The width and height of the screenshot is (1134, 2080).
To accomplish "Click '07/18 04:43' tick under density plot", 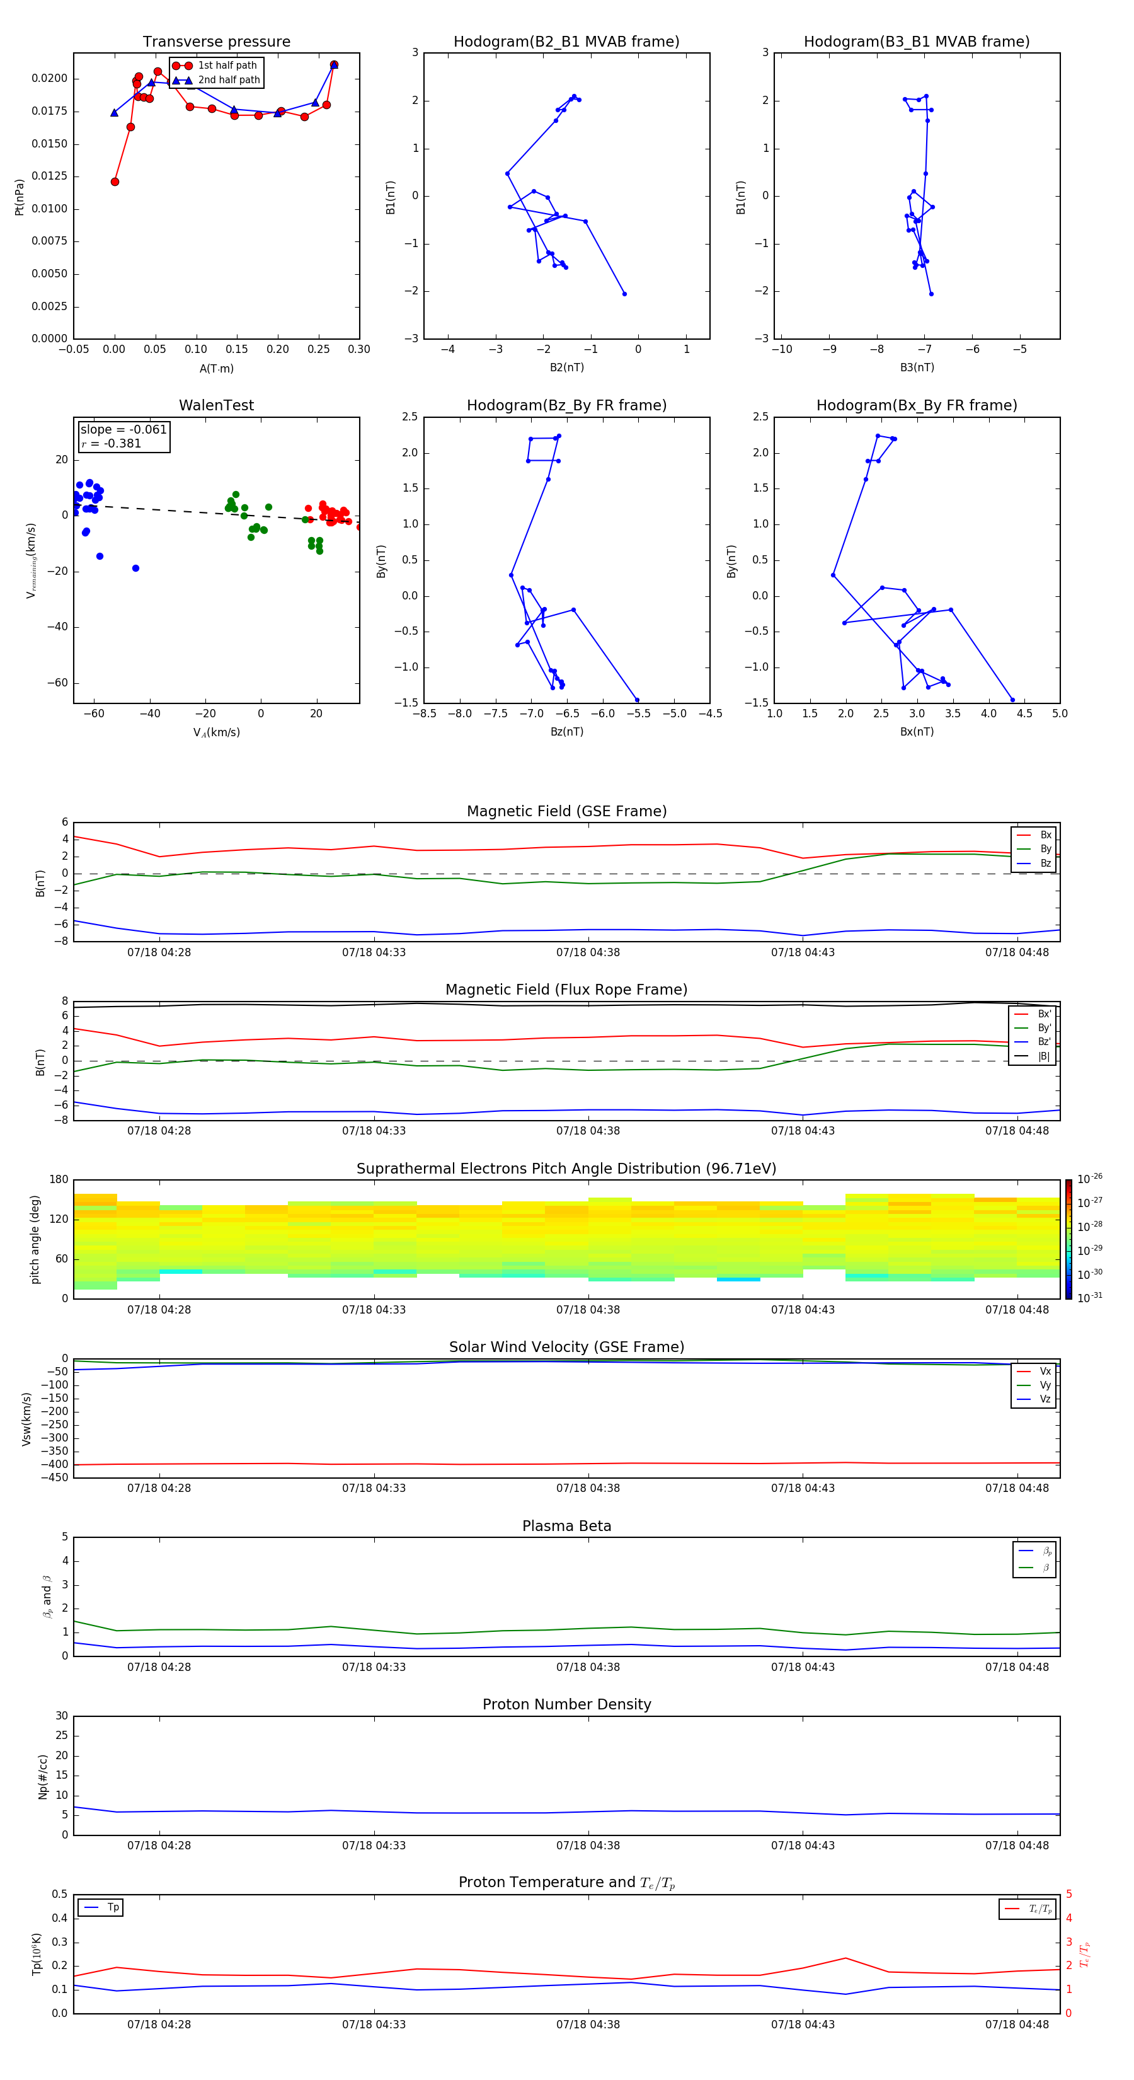I will (x=802, y=1845).
